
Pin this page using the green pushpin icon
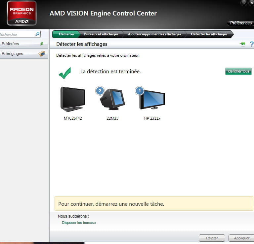tap(242, 44)
